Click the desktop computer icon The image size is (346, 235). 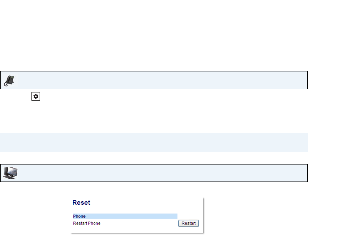tap(11, 173)
